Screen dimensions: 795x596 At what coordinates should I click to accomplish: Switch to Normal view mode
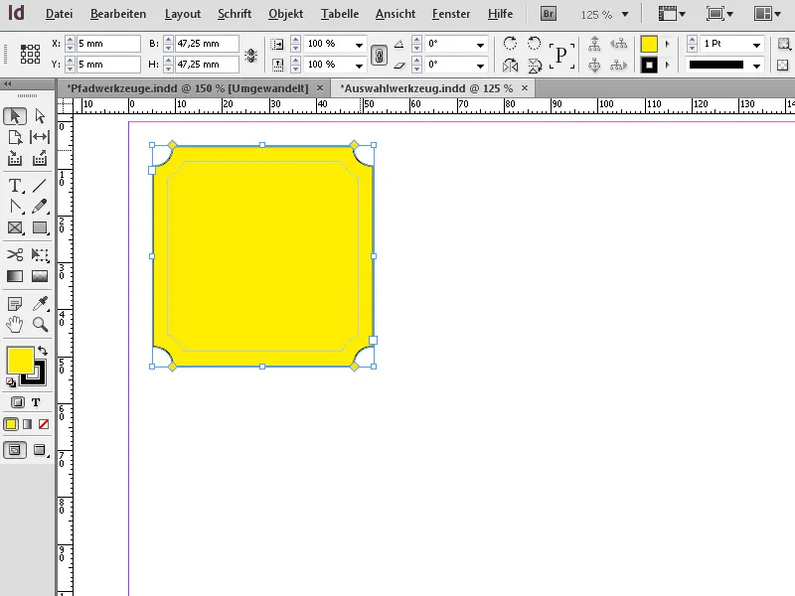coord(15,450)
